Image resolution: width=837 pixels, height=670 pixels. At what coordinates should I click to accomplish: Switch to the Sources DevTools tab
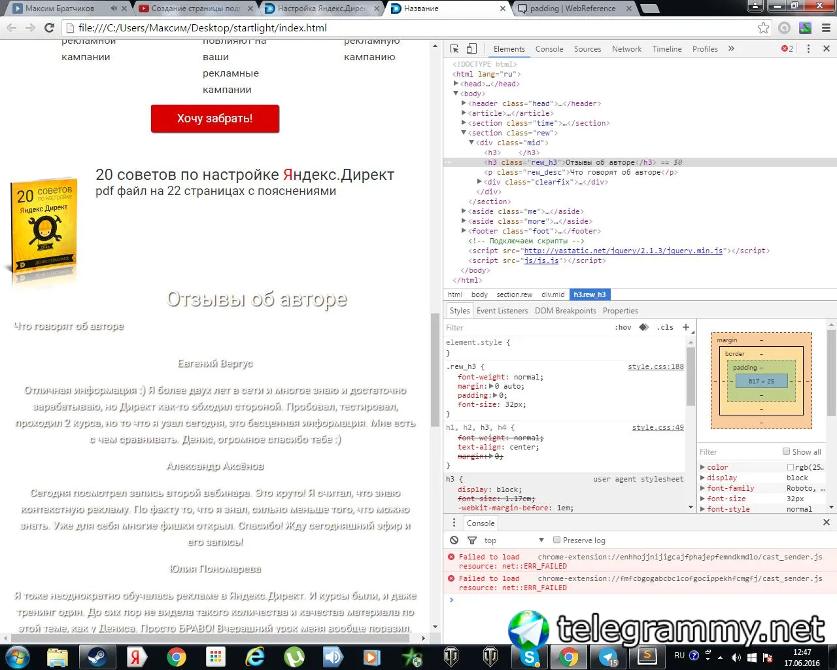point(587,49)
